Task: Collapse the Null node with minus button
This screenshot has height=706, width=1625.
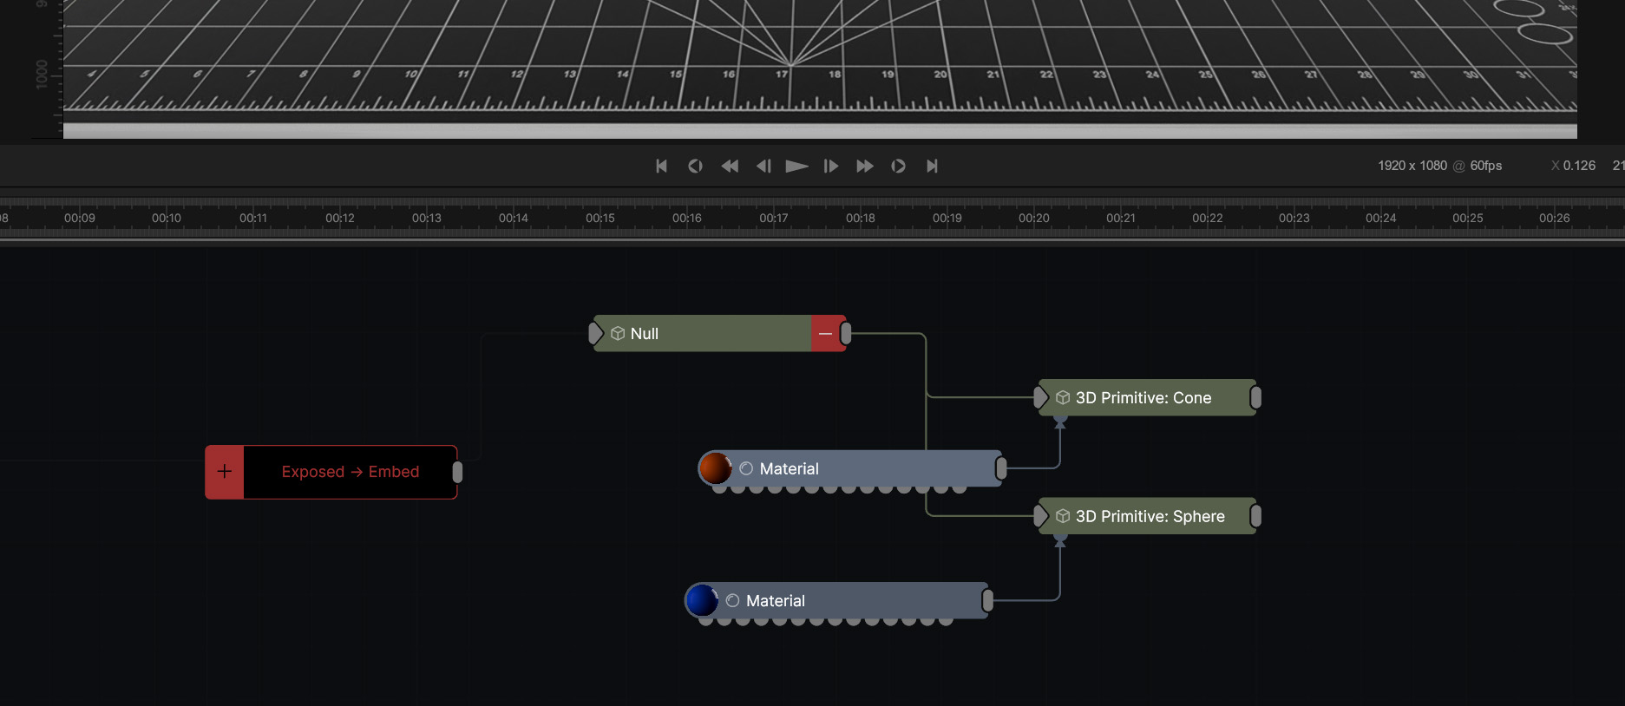Action: (x=825, y=334)
